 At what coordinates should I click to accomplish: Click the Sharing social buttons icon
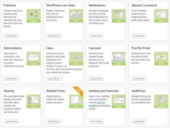click(x=34, y=100)
